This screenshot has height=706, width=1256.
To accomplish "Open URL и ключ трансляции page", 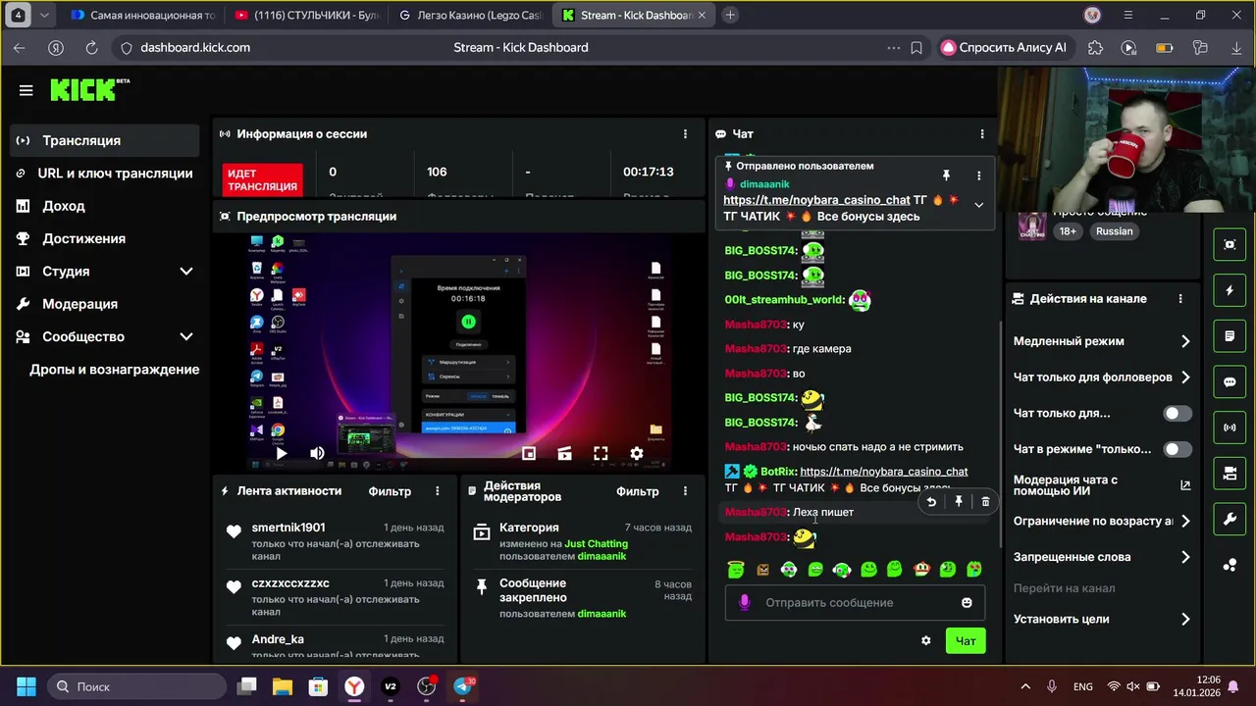I will (x=104, y=174).
